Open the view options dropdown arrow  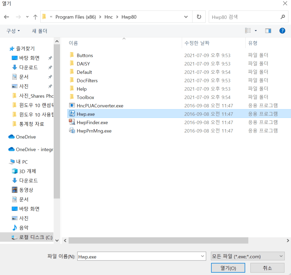click(x=256, y=31)
